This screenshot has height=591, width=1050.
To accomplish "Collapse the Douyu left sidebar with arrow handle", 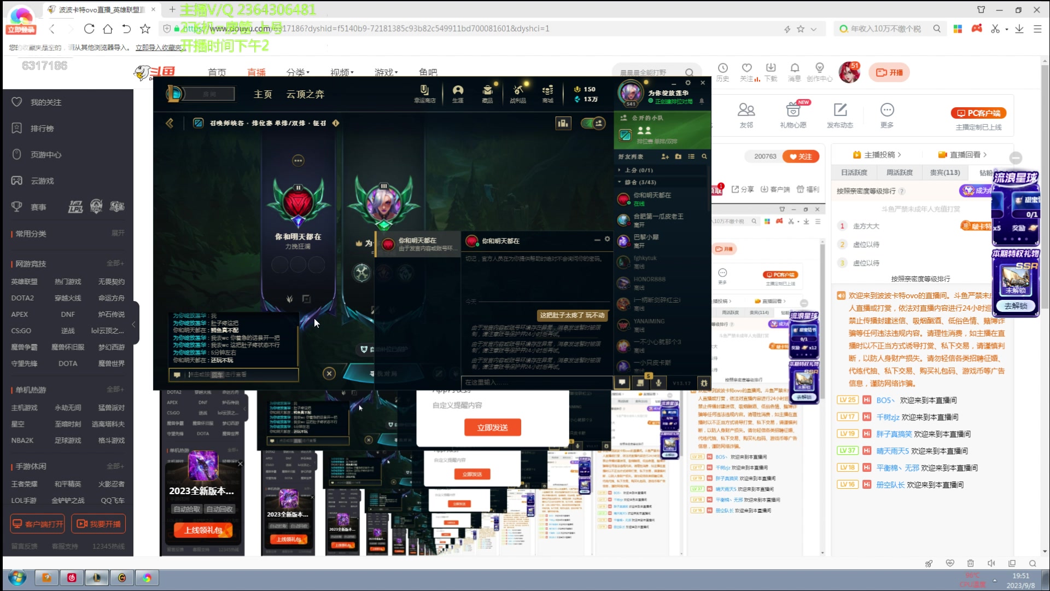I will (135, 323).
